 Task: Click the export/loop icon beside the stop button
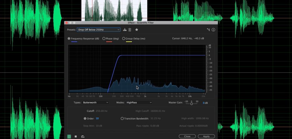pos(83,136)
